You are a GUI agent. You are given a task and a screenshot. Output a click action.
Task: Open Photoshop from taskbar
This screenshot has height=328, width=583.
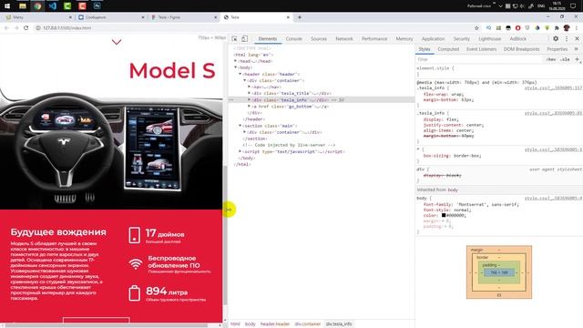[x=97, y=6]
